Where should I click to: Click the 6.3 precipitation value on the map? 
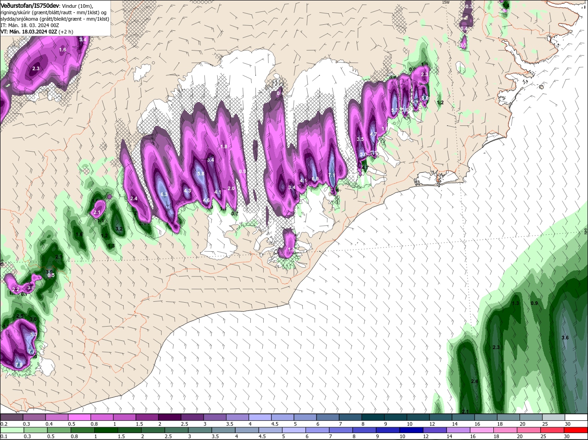164,195
